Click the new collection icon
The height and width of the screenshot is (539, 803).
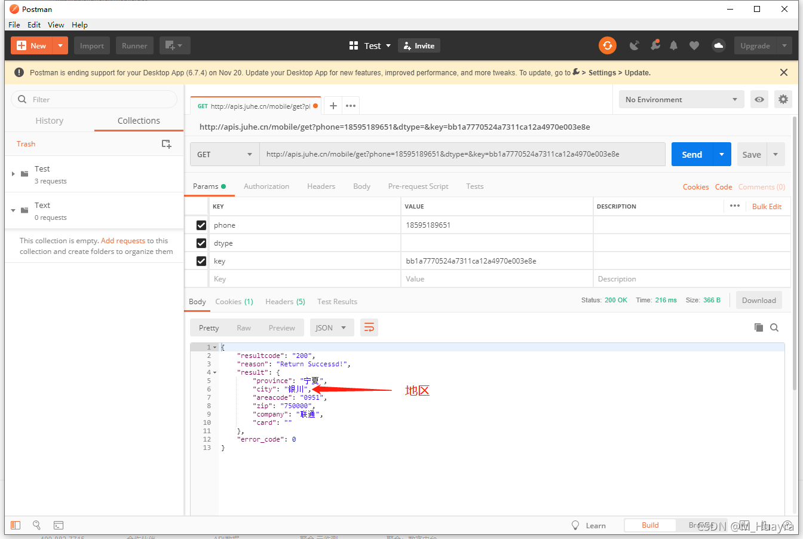(x=167, y=144)
